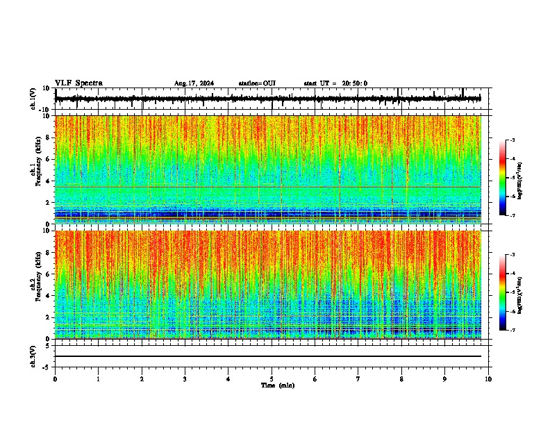Click the "ch.1(V)" waveform axis label

point(33,99)
